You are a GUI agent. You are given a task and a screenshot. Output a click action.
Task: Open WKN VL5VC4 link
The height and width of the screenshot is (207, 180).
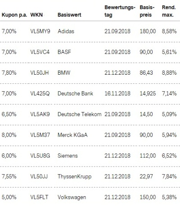coord(40,52)
